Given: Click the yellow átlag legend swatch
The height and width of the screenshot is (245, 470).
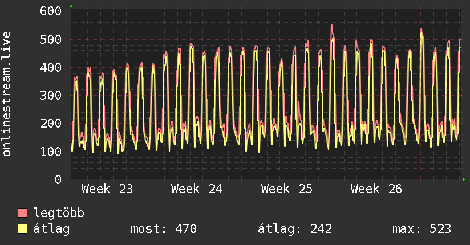Looking at the screenshot, I should tap(22, 229).
